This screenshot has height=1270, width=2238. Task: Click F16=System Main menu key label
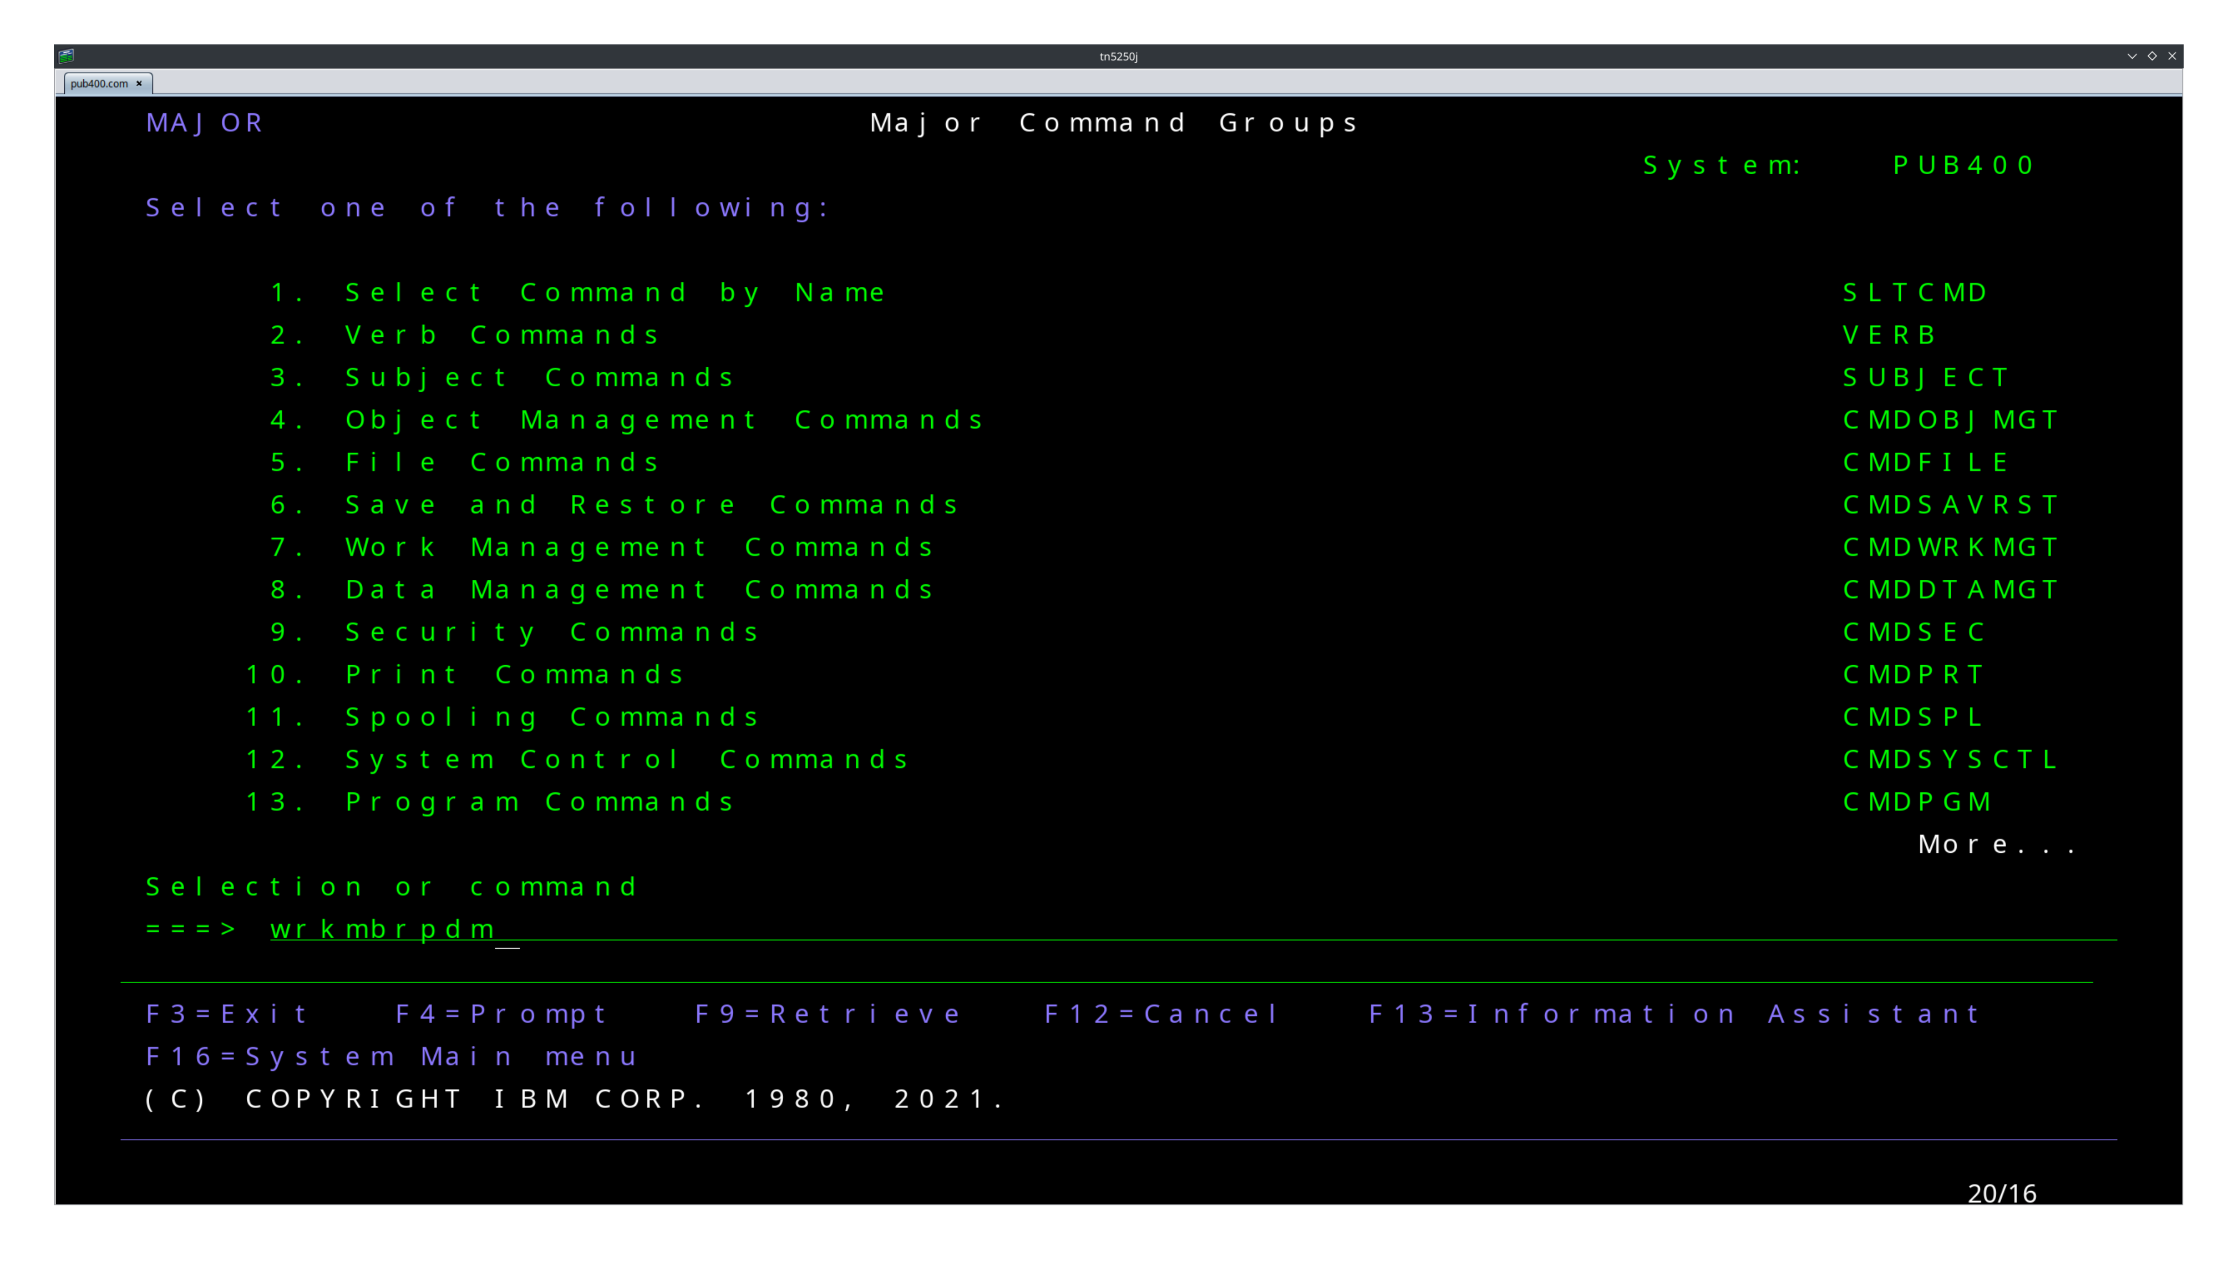pos(392,1056)
